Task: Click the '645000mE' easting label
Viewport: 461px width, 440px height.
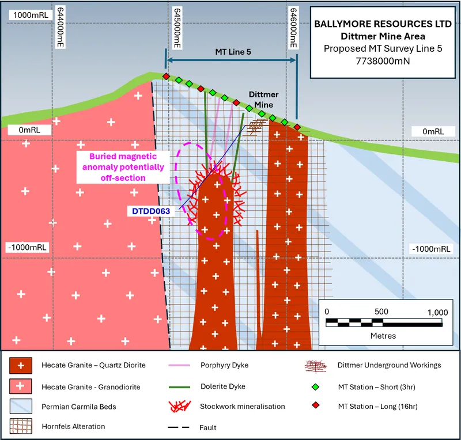Action: coord(177,28)
